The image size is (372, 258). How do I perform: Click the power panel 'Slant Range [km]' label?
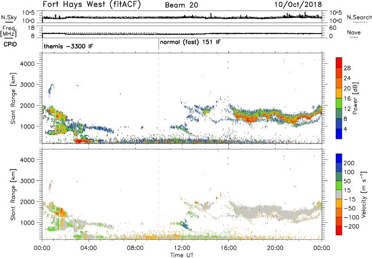13,98
